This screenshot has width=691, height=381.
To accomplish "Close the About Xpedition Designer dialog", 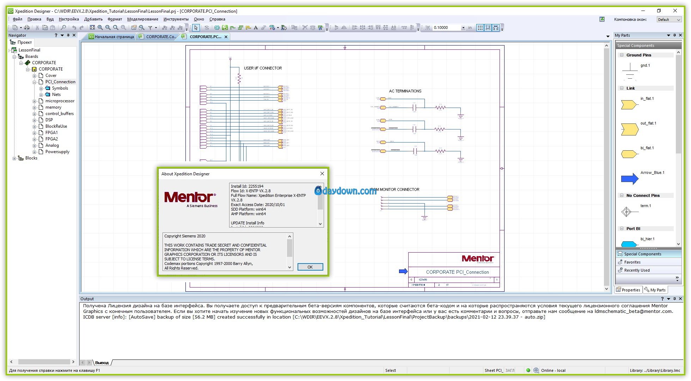I will tap(322, 174).
